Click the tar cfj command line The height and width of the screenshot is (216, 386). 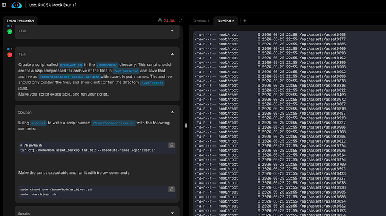[88, 150]
